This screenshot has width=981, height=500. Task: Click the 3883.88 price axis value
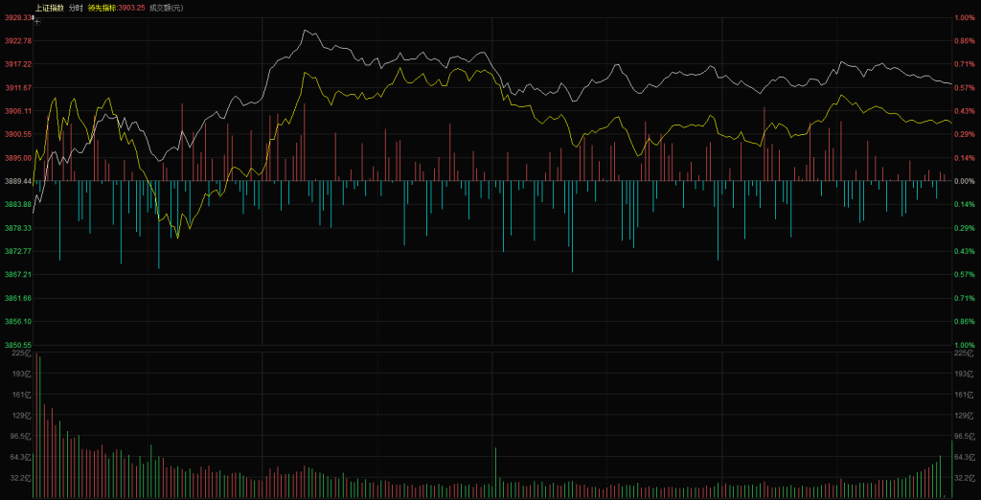17,205
